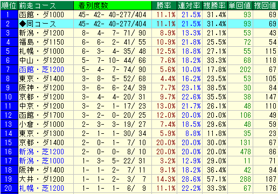Select the 複勝率 column header
The height and width of the screenshot is (194, 278).
click(x=215, y=5)
